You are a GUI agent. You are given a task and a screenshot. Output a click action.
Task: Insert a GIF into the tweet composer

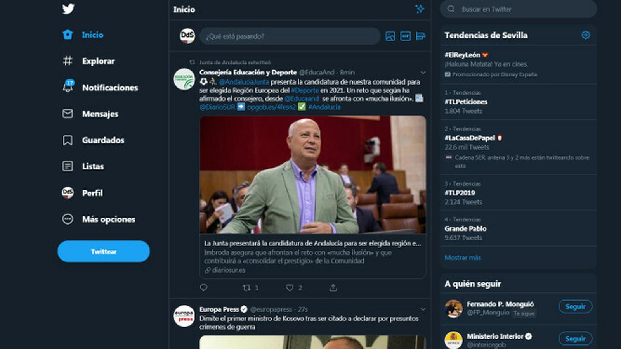click(x=405, y=36)
